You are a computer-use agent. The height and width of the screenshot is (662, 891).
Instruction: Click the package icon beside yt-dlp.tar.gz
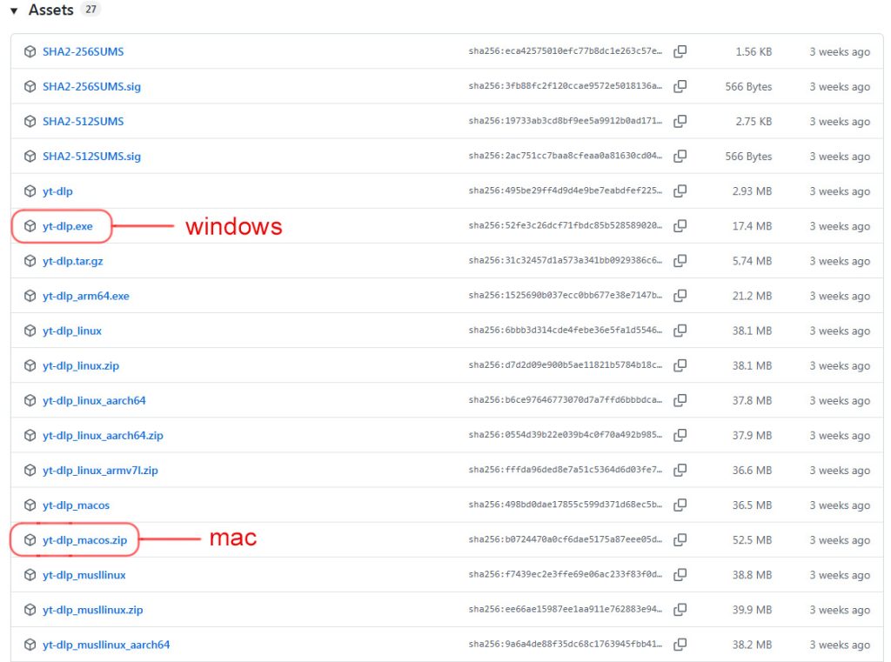30,261
